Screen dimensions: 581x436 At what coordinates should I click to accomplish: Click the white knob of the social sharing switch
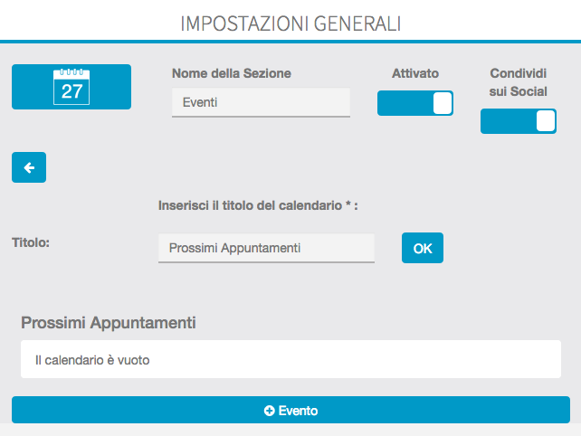pos(546,121)
